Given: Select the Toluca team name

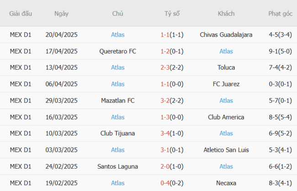Looking at the screenshot, I should coord(226,67).
